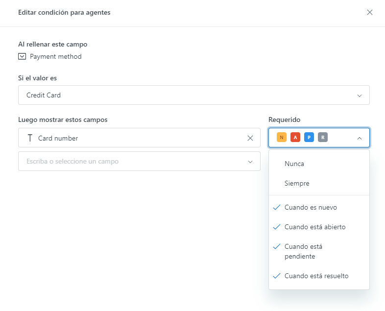Click the Payment method dropdown field icon
385x311 pixels.
22,56
